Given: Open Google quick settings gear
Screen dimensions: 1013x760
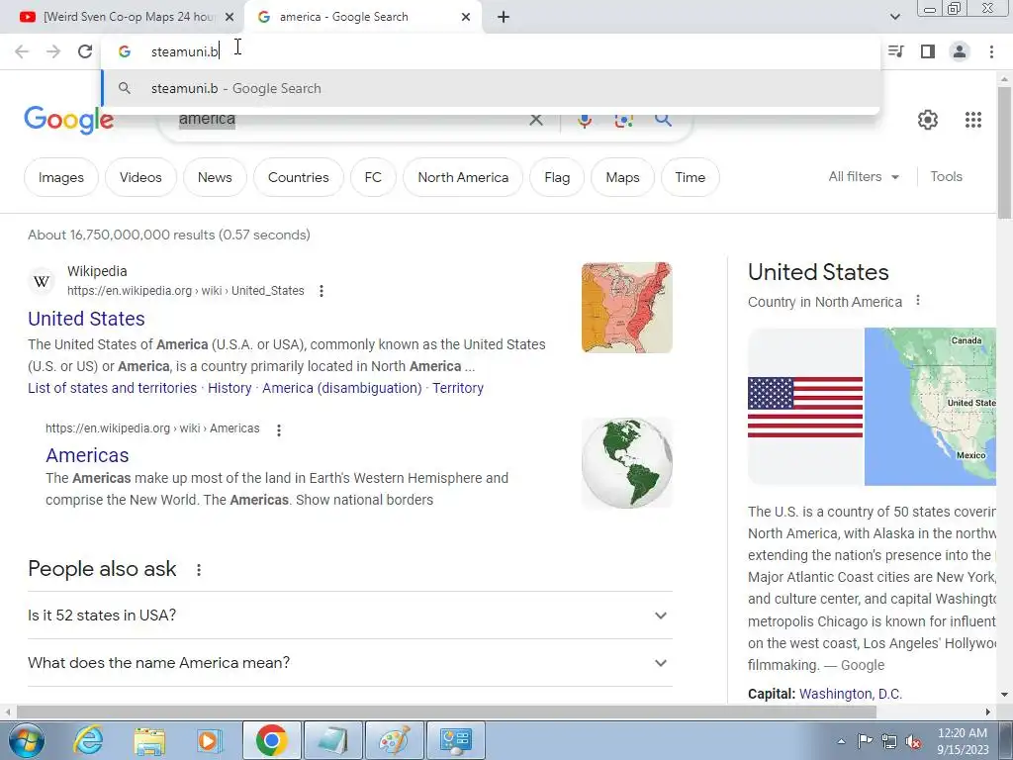Looking at the screenshot, I should click(x=928, y=120).
